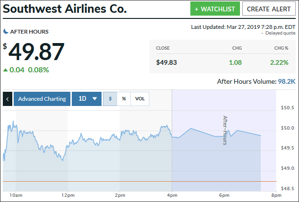The height and width of the screenshot is (202, 299).
Task: Click the green up-arrow change indicator
Action: coord(5,70)
